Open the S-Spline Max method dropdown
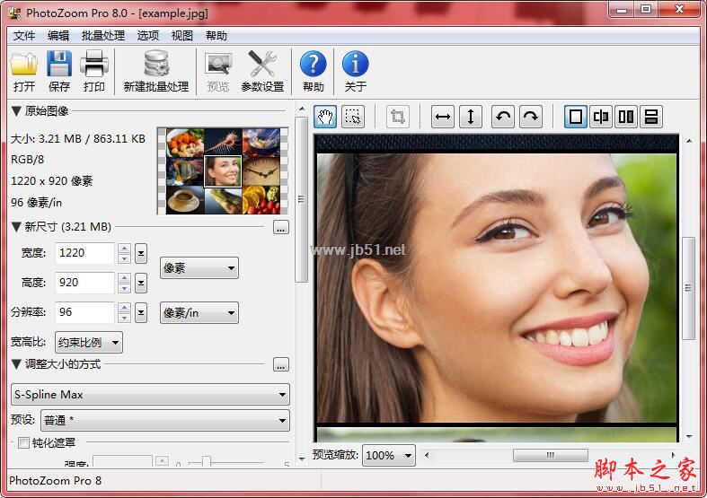The width and height of the screenshot is (707, 498). click(150, 394)
